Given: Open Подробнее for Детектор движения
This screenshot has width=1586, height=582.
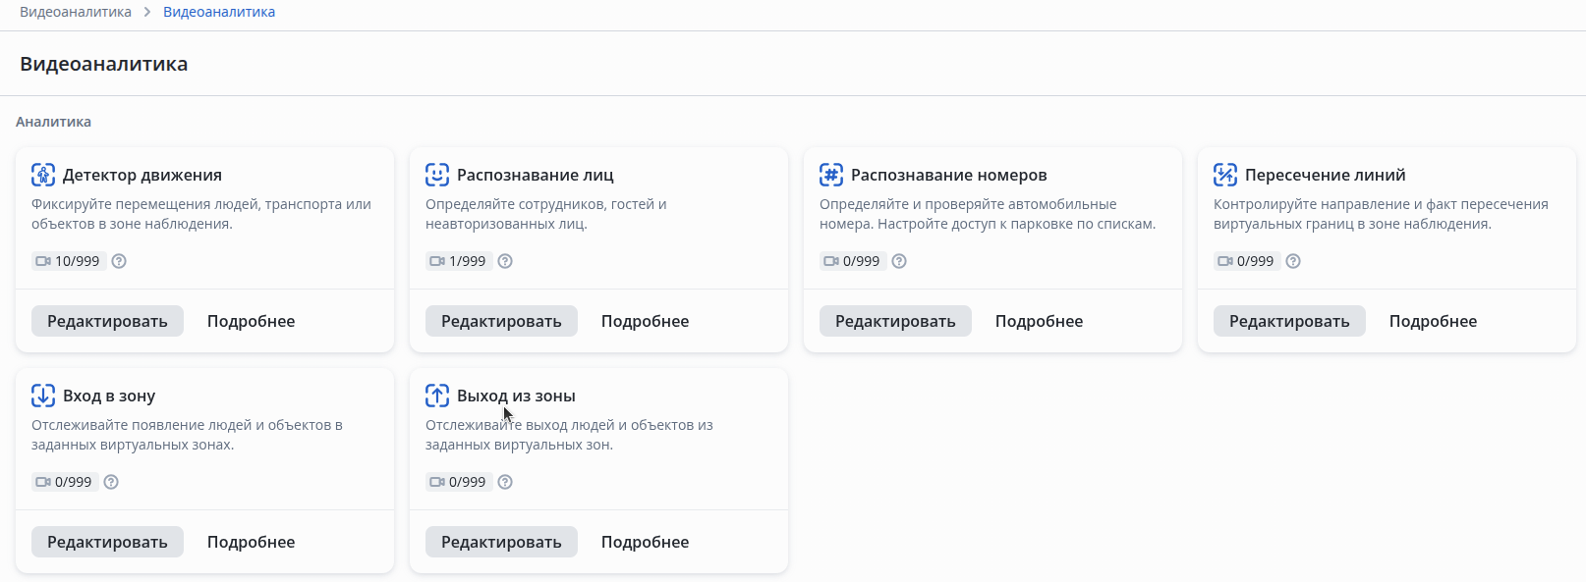Looking at the screenshot, I should tap(251, 321).
